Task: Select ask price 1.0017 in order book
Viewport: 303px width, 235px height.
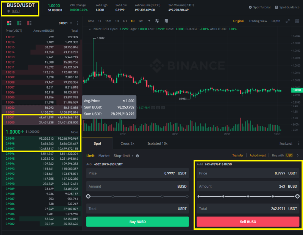Action: click(10, 37)
